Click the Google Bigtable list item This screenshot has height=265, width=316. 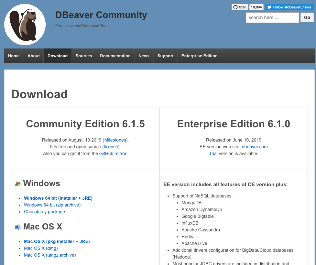pos(198,216)
